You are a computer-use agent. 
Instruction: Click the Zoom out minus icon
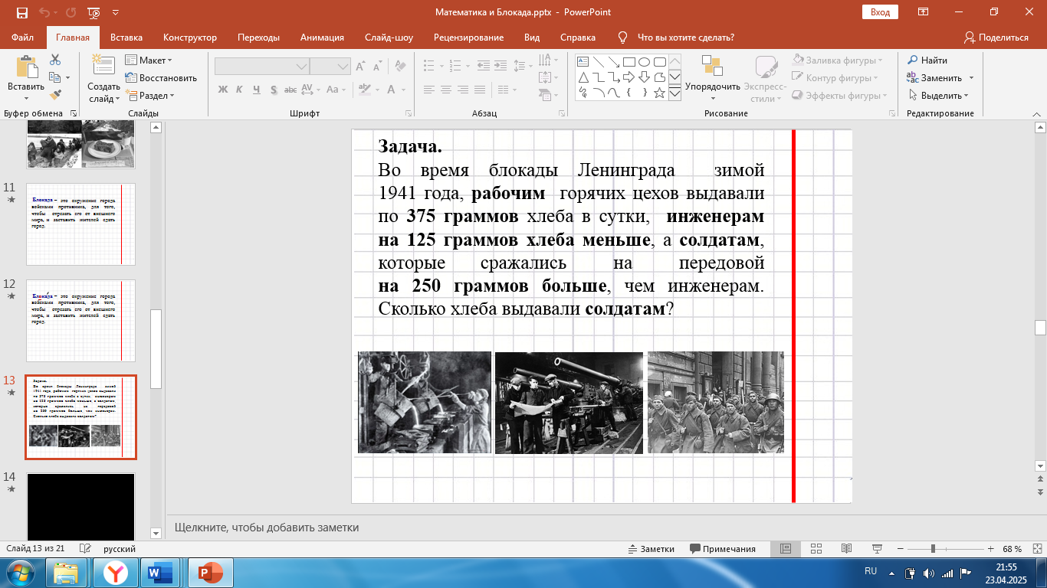(901, 549)
